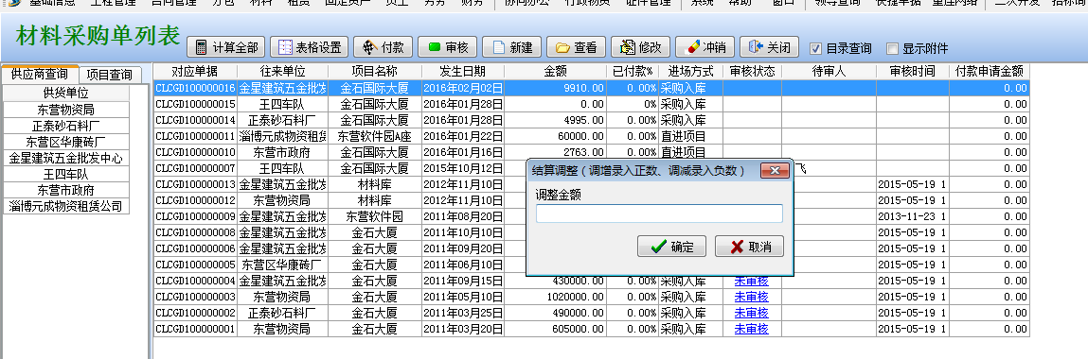Sort by the 发生日期 column header
This screenshot has width=1088, height=359.
tap(463, 71)
